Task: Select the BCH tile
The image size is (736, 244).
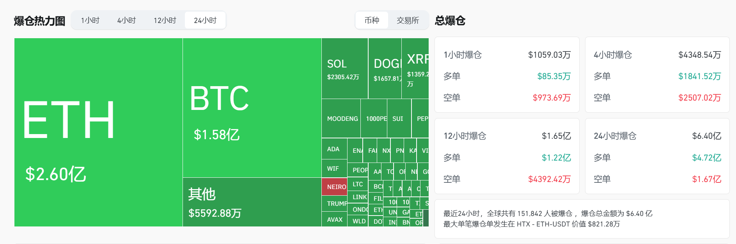Action: pos(376,186)
